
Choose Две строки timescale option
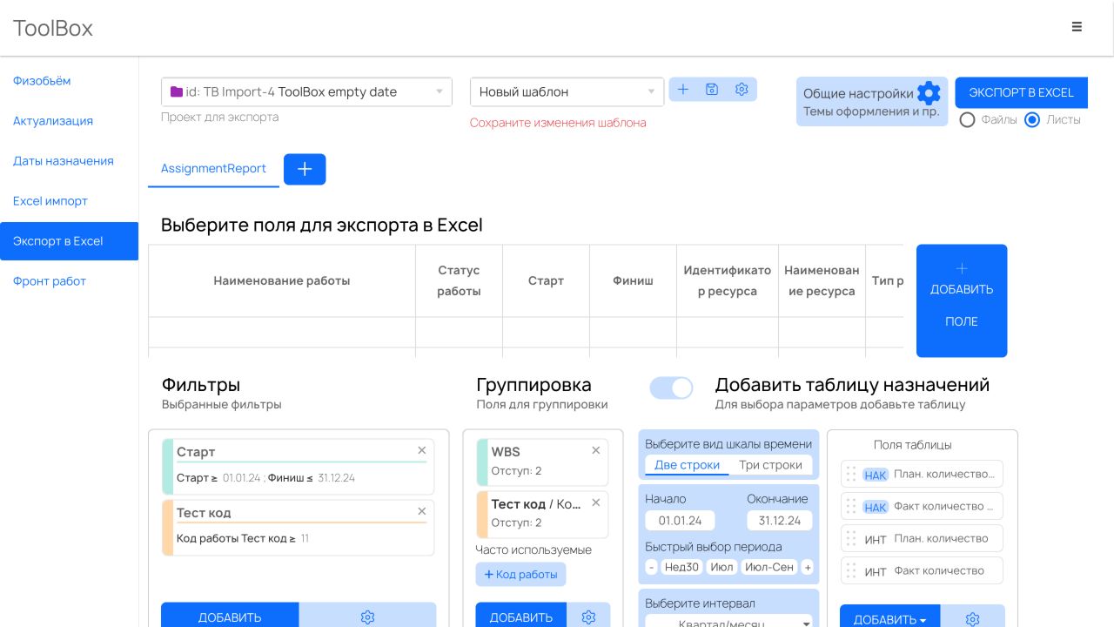tap(687, 465)
